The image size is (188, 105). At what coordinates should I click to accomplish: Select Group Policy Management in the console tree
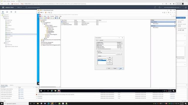click(x=48, y=42)
